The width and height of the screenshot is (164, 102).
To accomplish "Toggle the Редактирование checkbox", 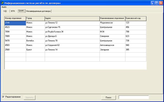I will pos(3,97).
